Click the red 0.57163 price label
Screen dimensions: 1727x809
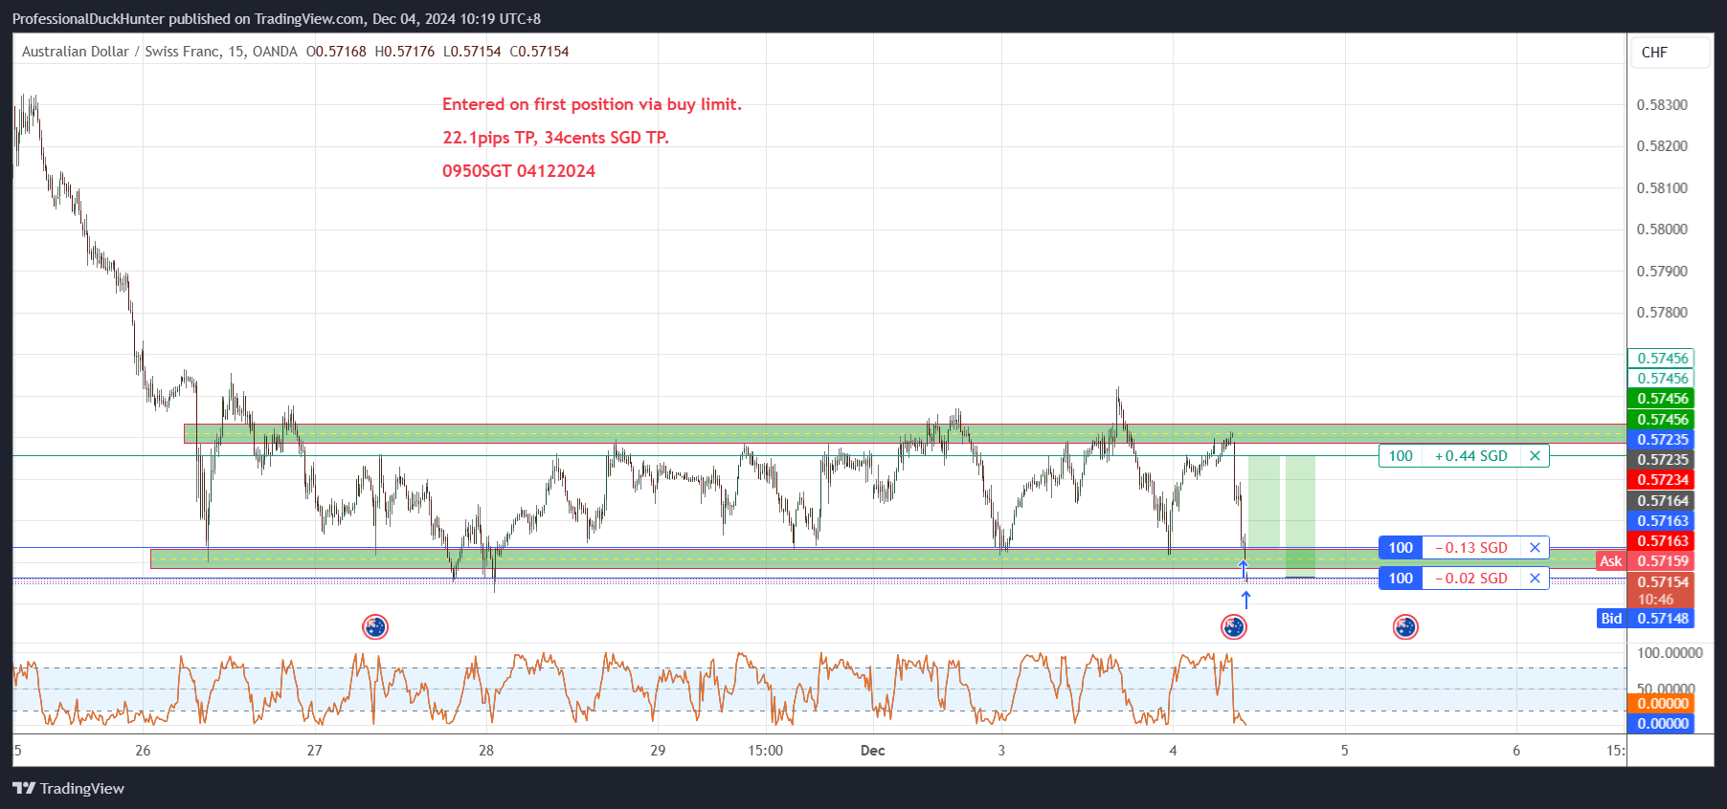[1662, 541]
